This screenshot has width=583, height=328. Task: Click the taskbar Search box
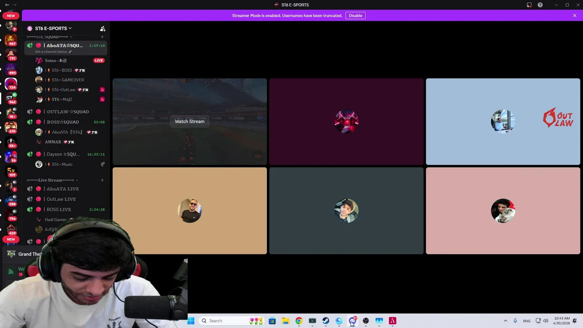pos(232,321)
